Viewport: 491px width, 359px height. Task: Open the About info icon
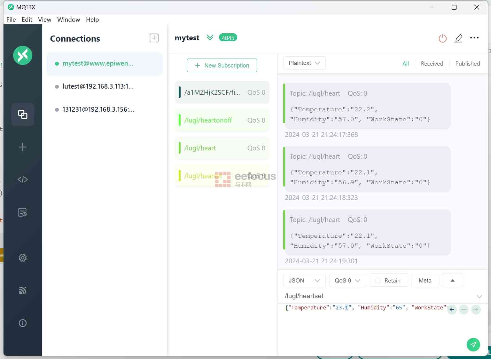(23, 323)
